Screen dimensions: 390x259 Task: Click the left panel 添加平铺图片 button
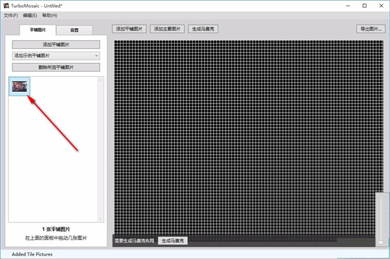click(56, 45)
